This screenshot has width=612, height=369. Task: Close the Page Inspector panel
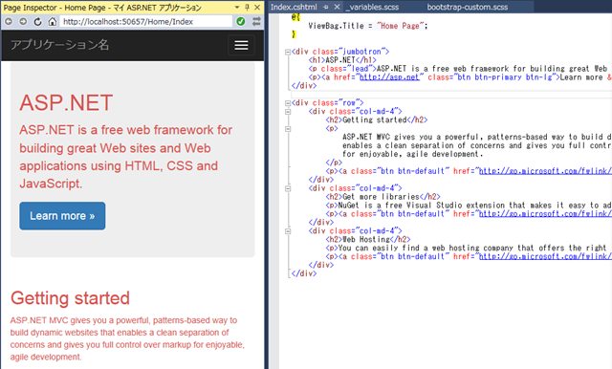257,8
